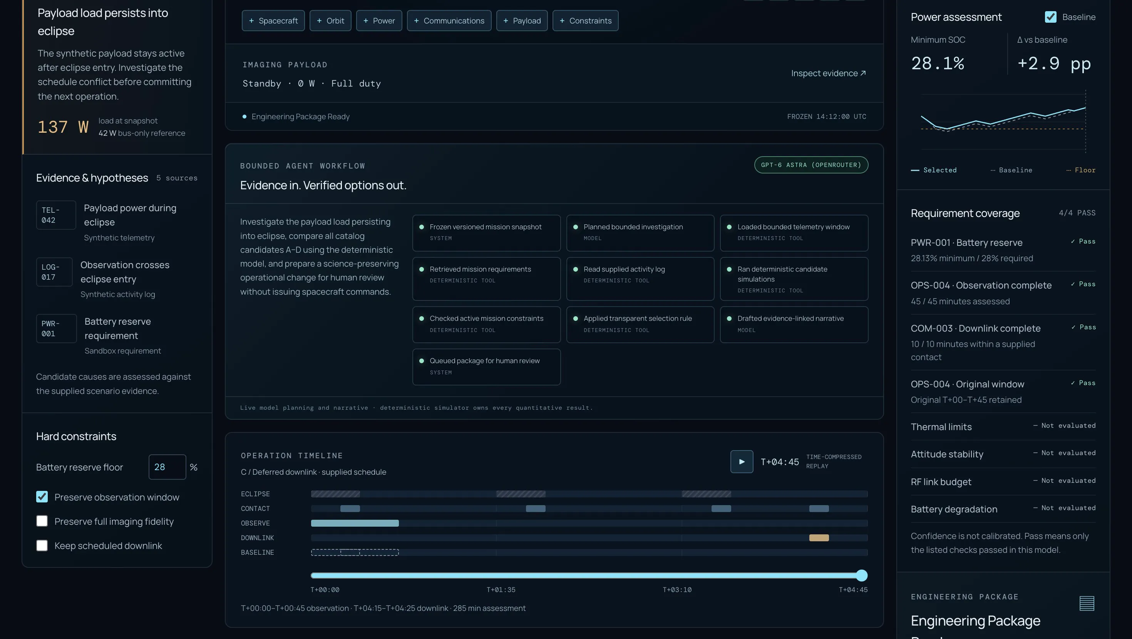Click the OPS-004 Observation complete coverage row
The height and width of the screenshot is (639, 1132).
(1003, 293)
